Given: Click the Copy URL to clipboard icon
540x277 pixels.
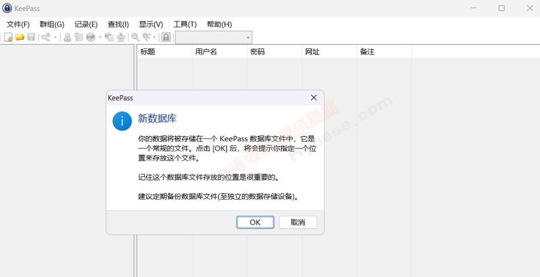Looking at the screenshot, I should tap(109, 37).
